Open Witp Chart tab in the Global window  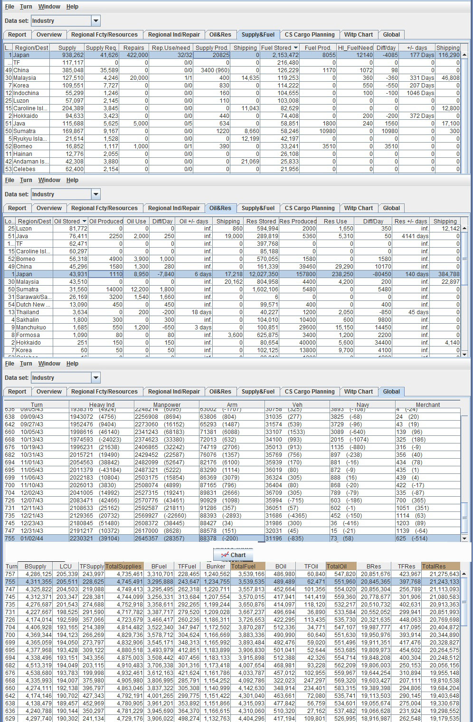pyautogui.click(x=359, y=392)
